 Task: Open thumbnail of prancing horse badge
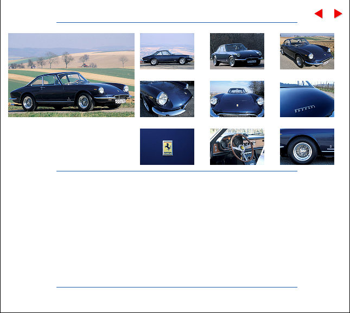pos(167,147)
